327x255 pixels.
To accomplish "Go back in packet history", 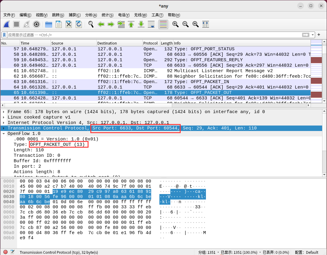I will tap(101, 24).
